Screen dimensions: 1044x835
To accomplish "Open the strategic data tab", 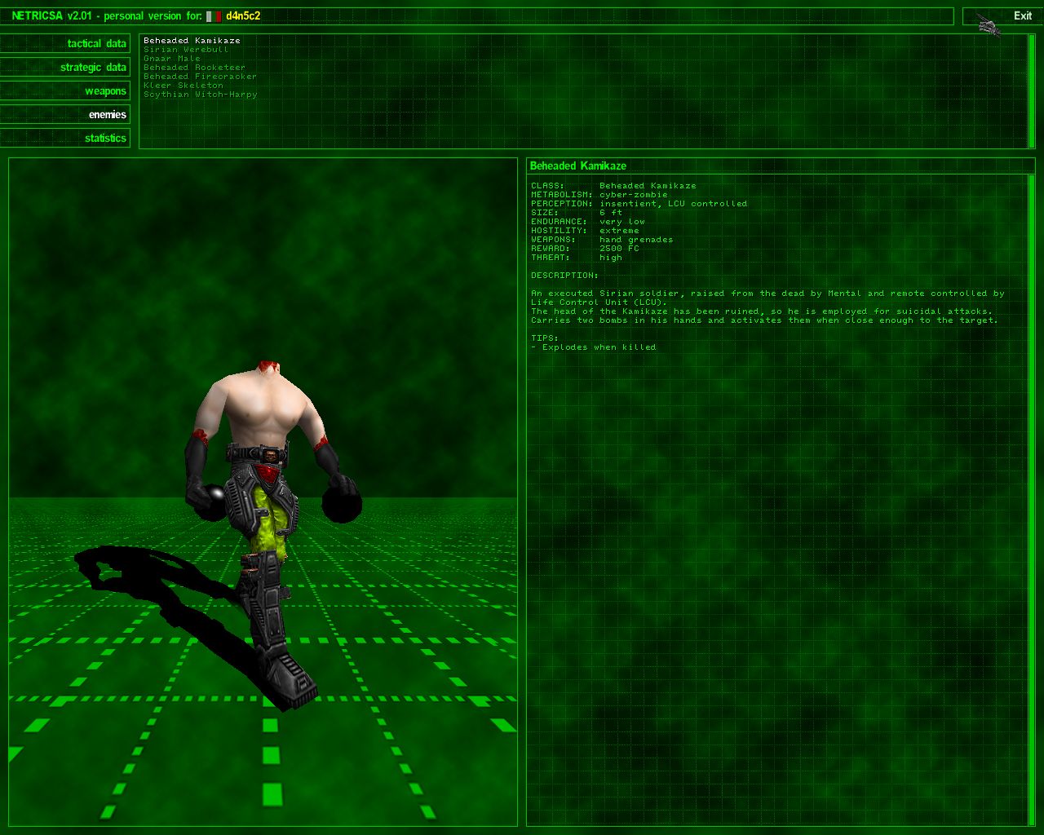I will click(65, 67).
